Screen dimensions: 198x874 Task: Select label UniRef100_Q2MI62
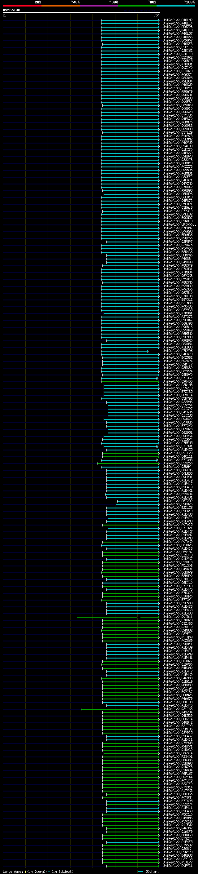pyautogui.click(x=177, y=51)
